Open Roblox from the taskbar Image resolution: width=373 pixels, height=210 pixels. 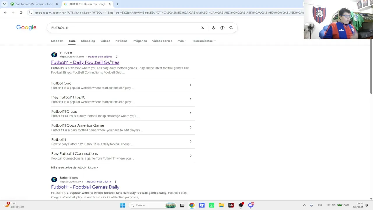[x=202, y=205]
